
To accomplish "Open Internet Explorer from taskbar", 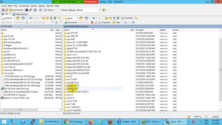I will coord(100,122).
